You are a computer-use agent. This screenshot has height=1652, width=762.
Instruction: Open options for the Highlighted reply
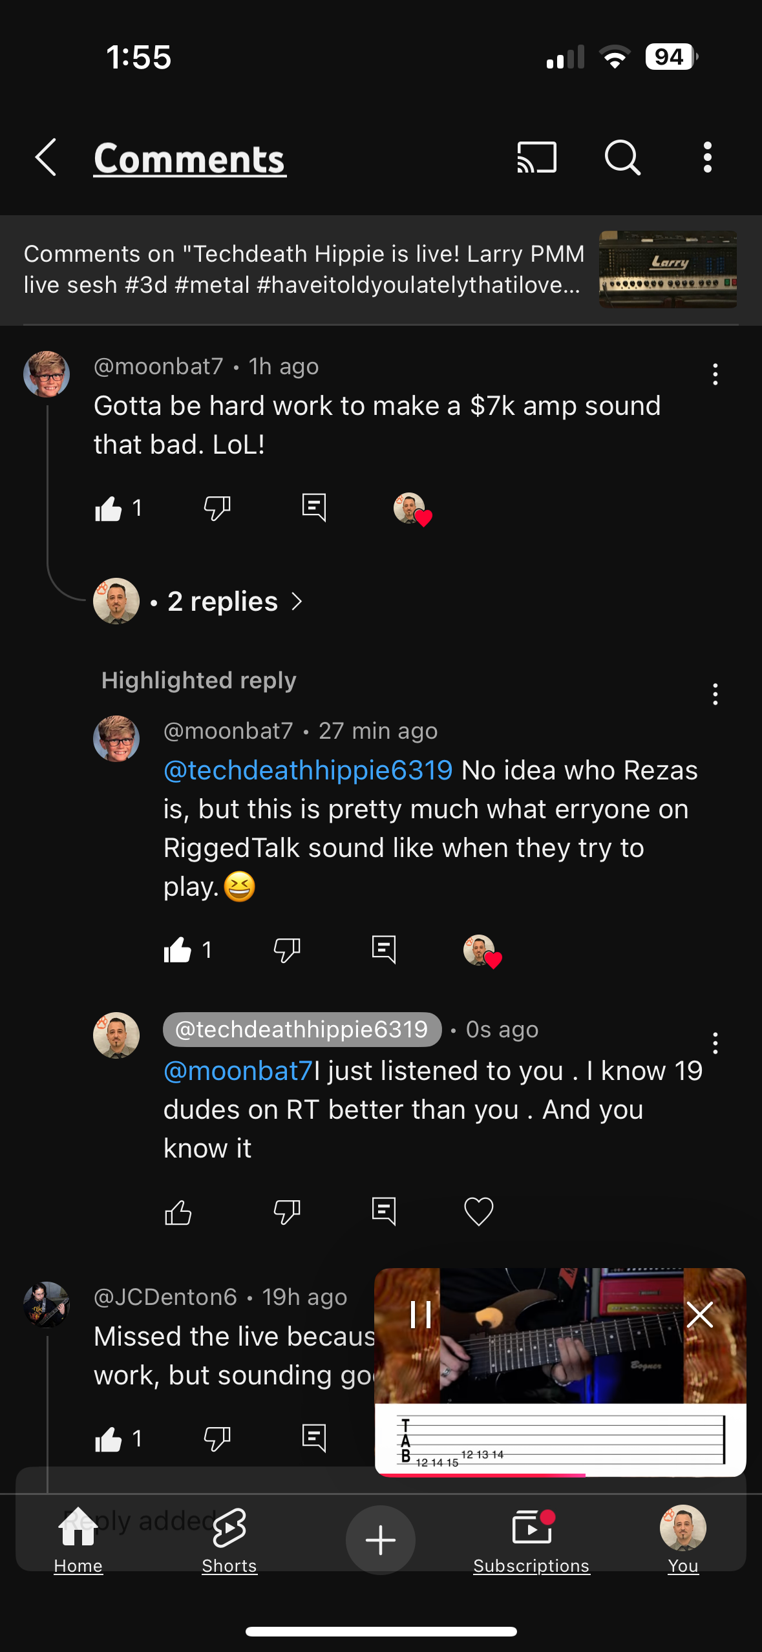pos(715,694)
